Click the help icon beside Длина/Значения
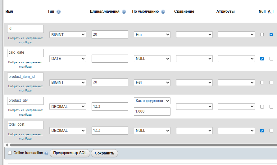Image resolution: width=277 pixels, height=165 pixels. [124, 12]
